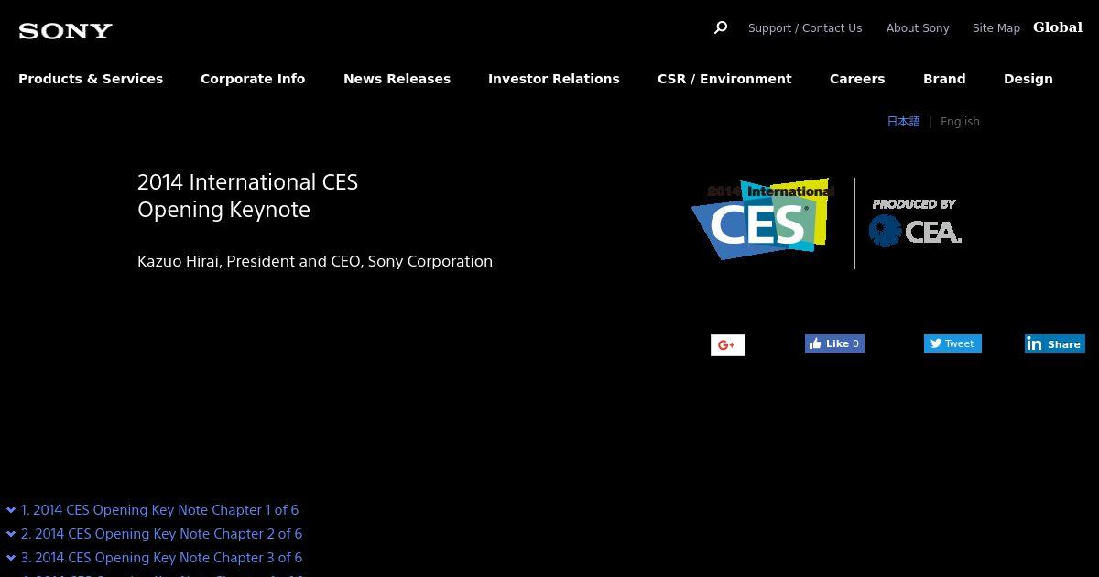Open Corporate Info menu
This screenshot has width=1099, height=577.
point(253,79)
